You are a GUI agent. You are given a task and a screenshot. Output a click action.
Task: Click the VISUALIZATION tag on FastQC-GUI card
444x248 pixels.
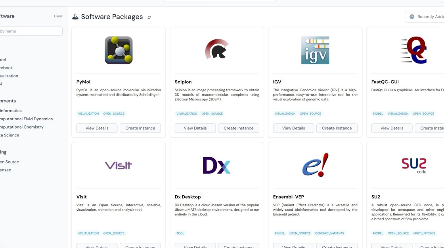(398, 113)
